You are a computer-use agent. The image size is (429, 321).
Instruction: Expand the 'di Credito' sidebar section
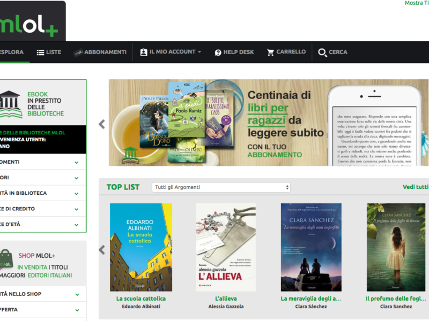click(x=76, y=209)
